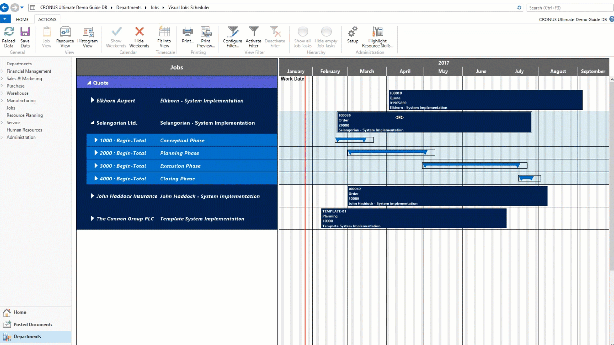
Task: Open Service in the sidebar
Action: click(13, 122)
